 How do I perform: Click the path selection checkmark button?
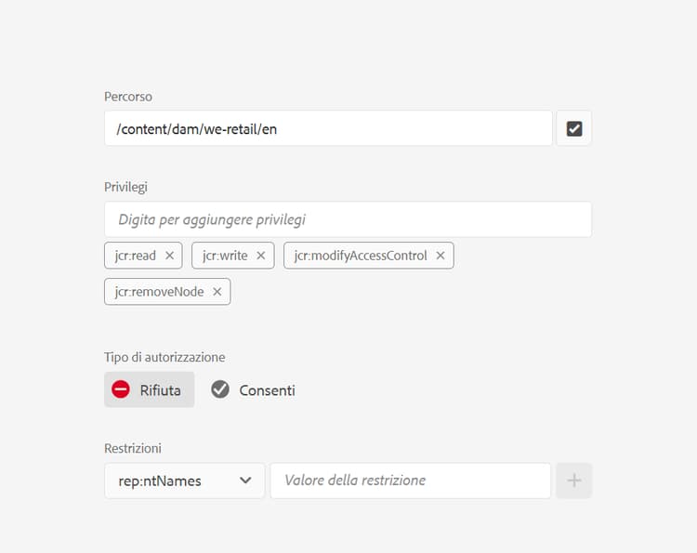point(574,128)
